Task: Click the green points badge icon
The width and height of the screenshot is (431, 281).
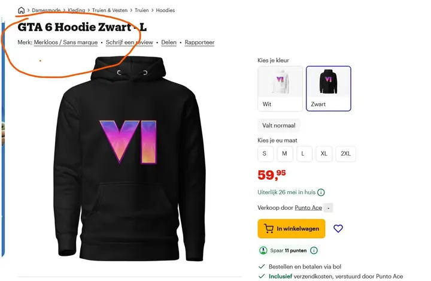Action: (263, 250)
